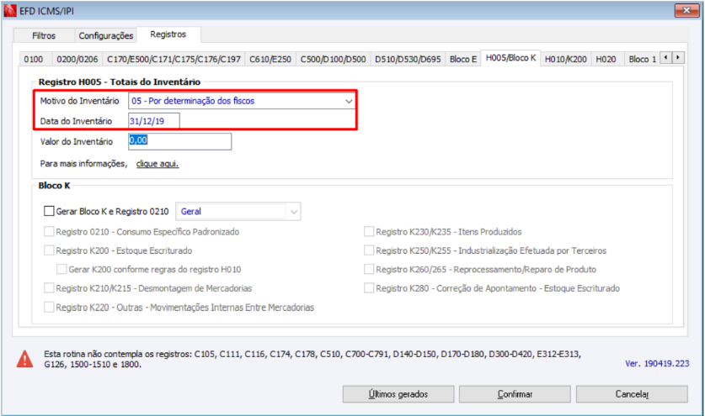Click the 'Motivo do Inventário' label
The height and width of the screenshot is (416, 705).
79,101
